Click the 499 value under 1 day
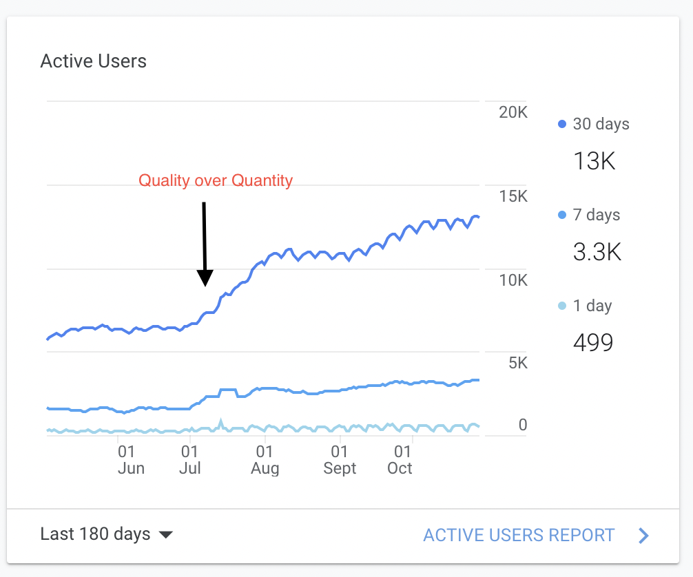The height and width of the screenshot is (577, 693). [x=592, y=342]
